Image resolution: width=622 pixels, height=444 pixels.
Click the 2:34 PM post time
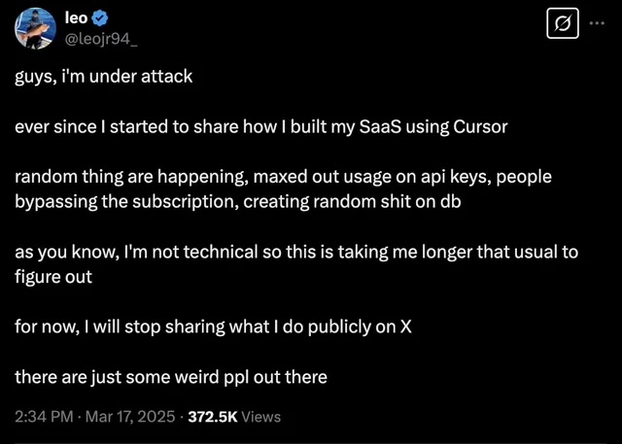click(45, 417)
